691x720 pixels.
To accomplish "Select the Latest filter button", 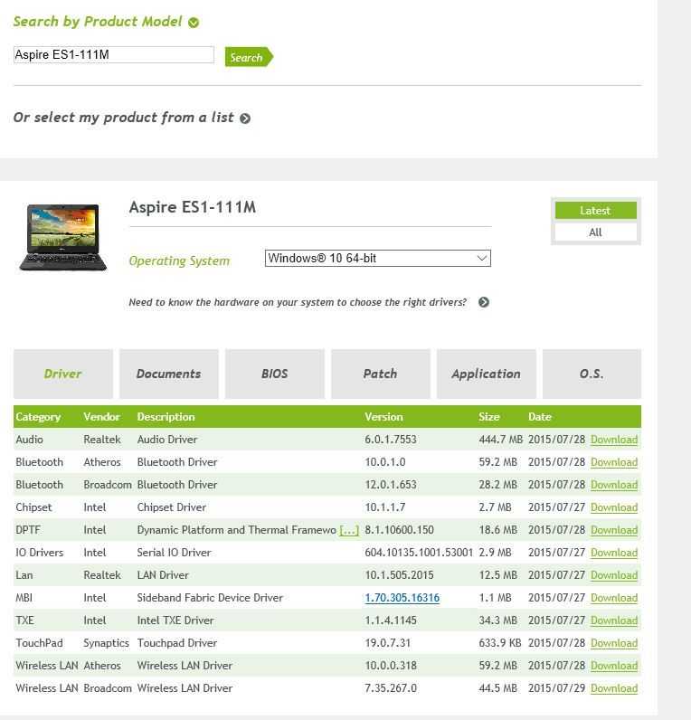I will click(x=595, y=211).
